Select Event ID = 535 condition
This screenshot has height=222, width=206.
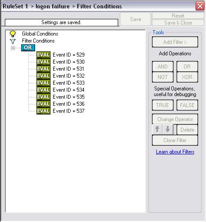[69, 97]
